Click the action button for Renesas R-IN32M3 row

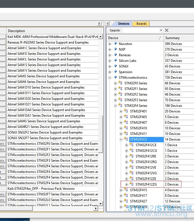coord(3,42)
